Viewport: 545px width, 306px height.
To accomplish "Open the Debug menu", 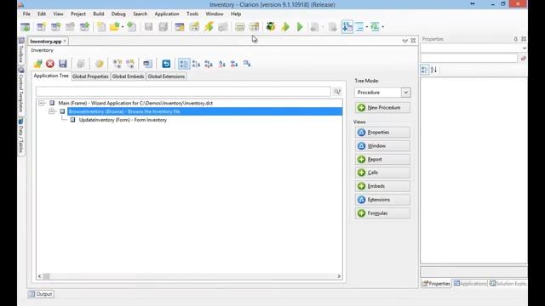I will click(118, 14).
